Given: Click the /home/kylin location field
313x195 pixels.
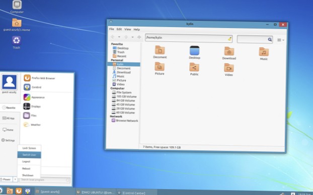Looking at the screenshot, I should point(189,38).
